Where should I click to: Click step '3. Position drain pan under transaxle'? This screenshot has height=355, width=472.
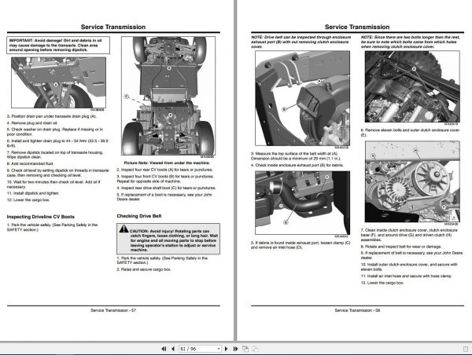coord(51,116)
